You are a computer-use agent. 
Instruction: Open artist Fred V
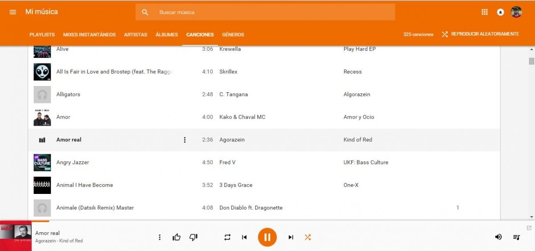pyautogui.click(x=227, y=163)
